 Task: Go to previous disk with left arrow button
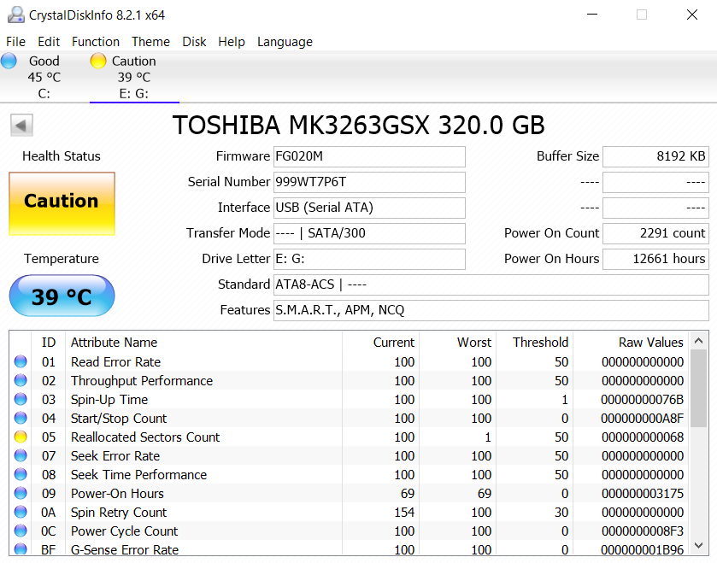point(21,126)
